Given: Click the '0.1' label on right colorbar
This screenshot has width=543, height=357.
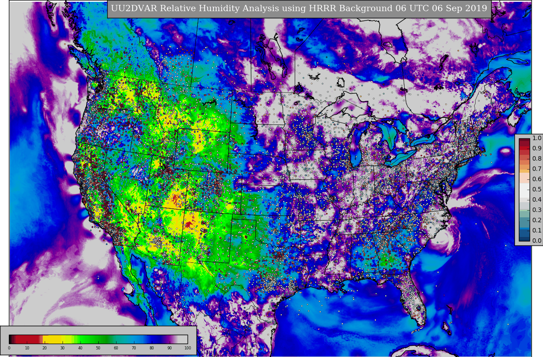Looking at the screenshot, I should (x=537, y=231).
